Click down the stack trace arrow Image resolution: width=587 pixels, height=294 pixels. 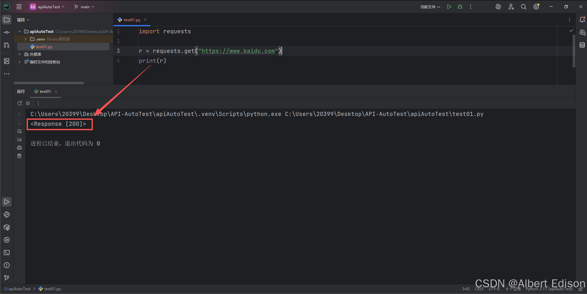tap(19, 123)
